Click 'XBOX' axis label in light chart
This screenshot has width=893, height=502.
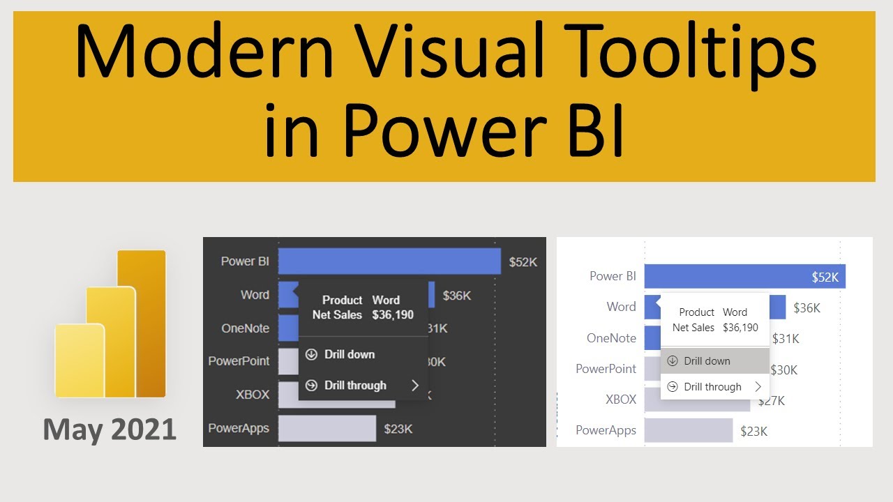(621, 400)
